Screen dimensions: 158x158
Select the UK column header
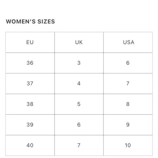tap(79, 42)
